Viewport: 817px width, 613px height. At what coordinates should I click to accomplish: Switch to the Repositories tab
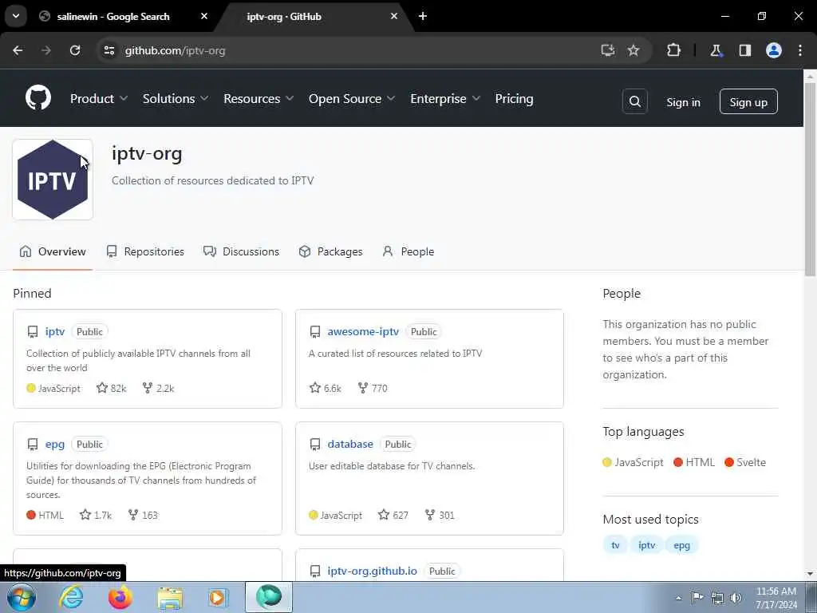[145, 251]
